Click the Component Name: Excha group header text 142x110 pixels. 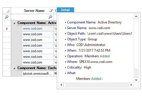point(37,68)
